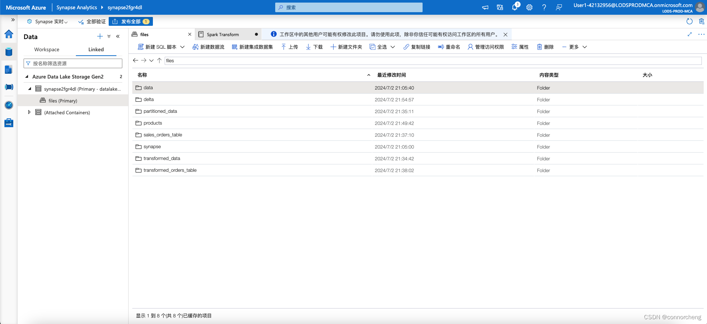
Task: Click 全部验证 validate all button
Action: tap(92, 21)
